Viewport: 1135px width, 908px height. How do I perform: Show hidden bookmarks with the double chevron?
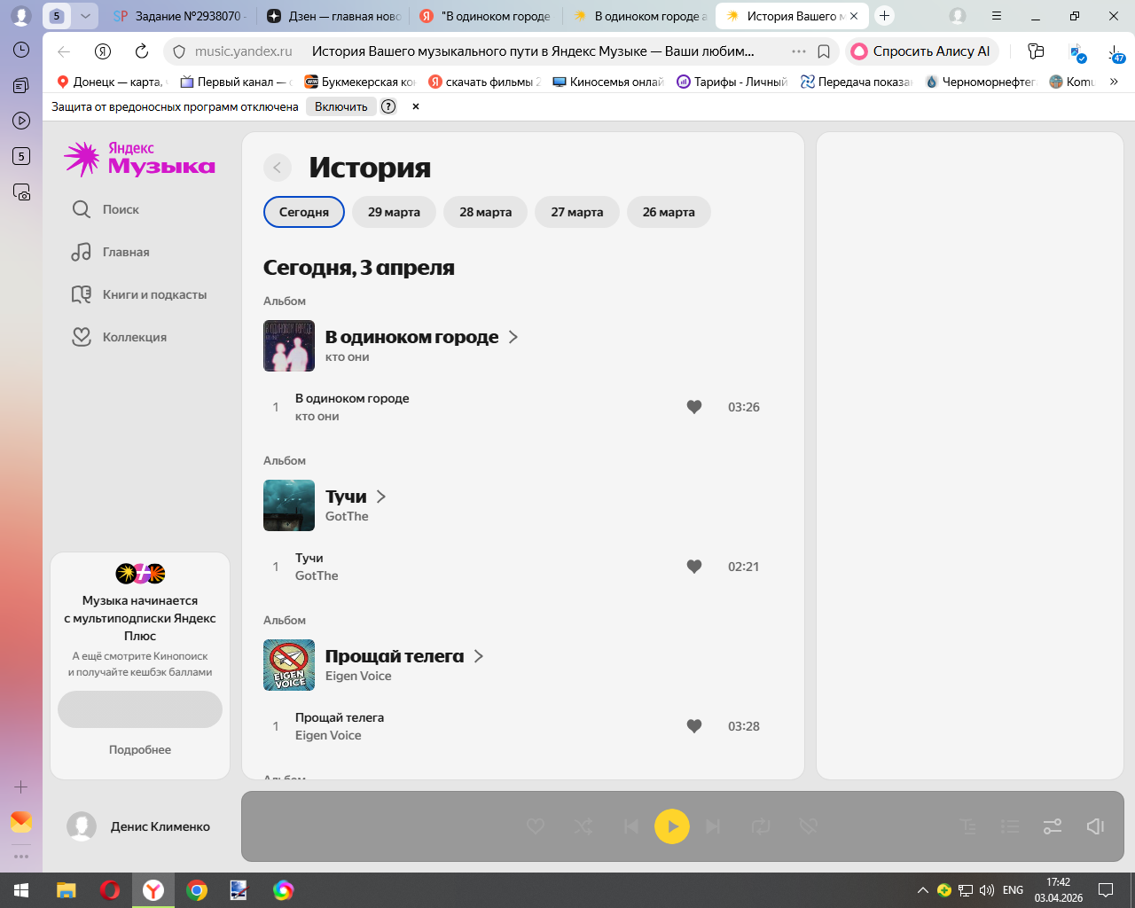click(x=1114, y=82)
